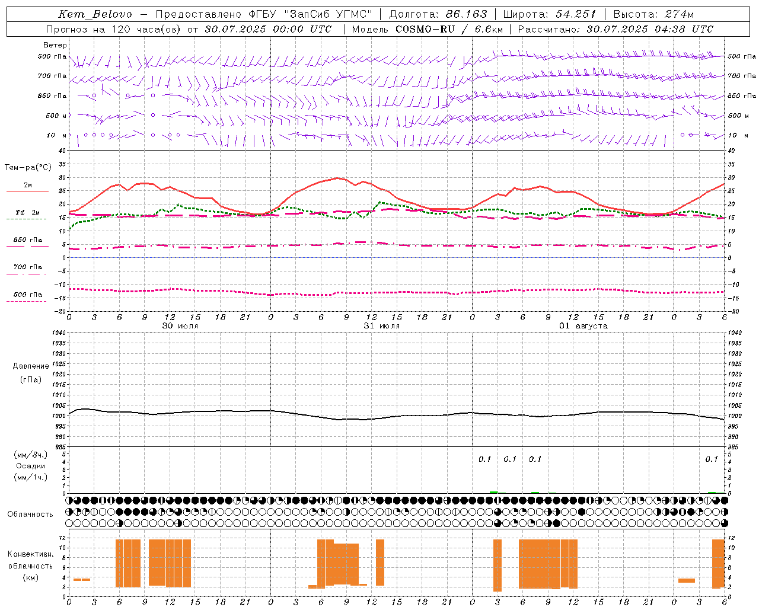Image resolution: width=759 pixels, height=607 pixels.
Task: Click the Kem_Belovo station title
Action: coord(96,14)
